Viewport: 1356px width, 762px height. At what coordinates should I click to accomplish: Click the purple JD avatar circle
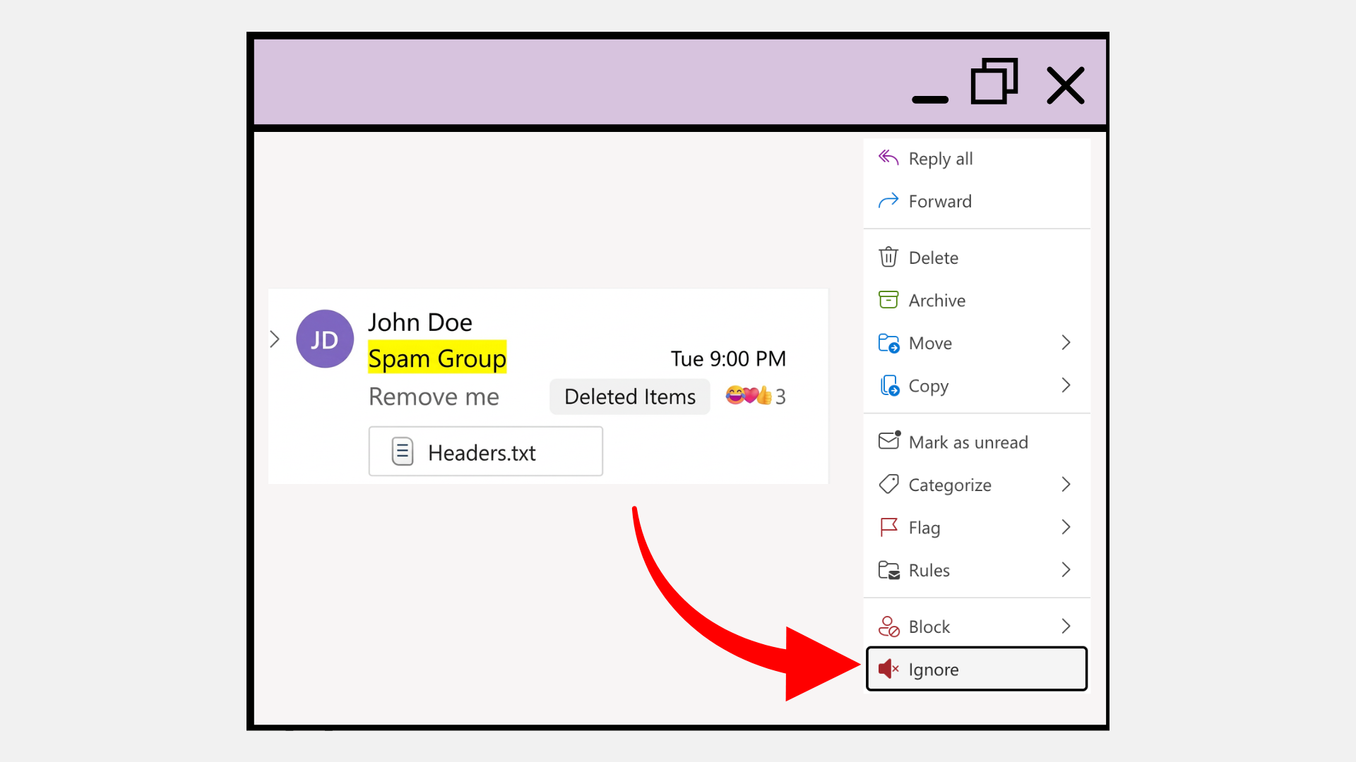coord(324,339)
